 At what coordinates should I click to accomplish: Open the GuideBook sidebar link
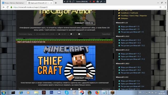125,13
